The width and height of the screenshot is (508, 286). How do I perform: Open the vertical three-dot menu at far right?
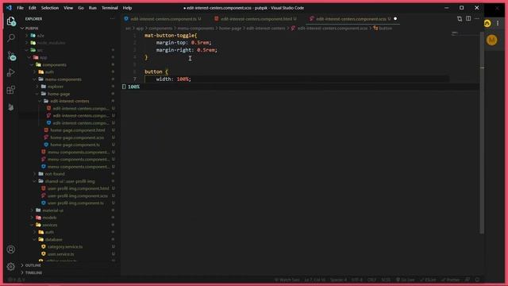pos(498,23)
